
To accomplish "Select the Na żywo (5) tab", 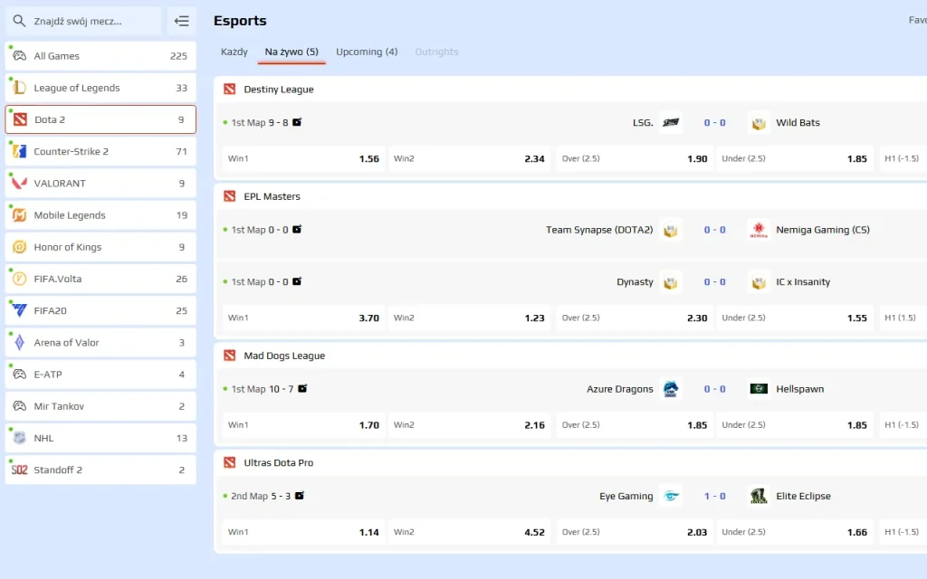I will (291, 52).
